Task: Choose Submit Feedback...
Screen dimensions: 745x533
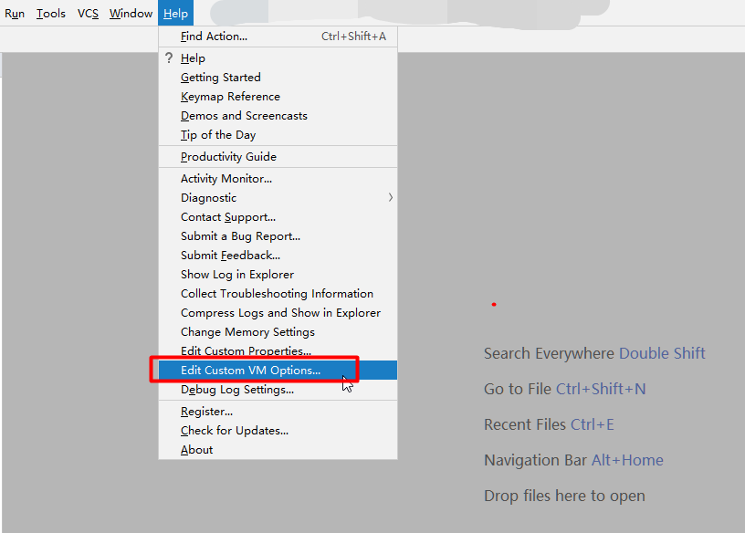Action: pyautogui.click(x=278, y=256)
